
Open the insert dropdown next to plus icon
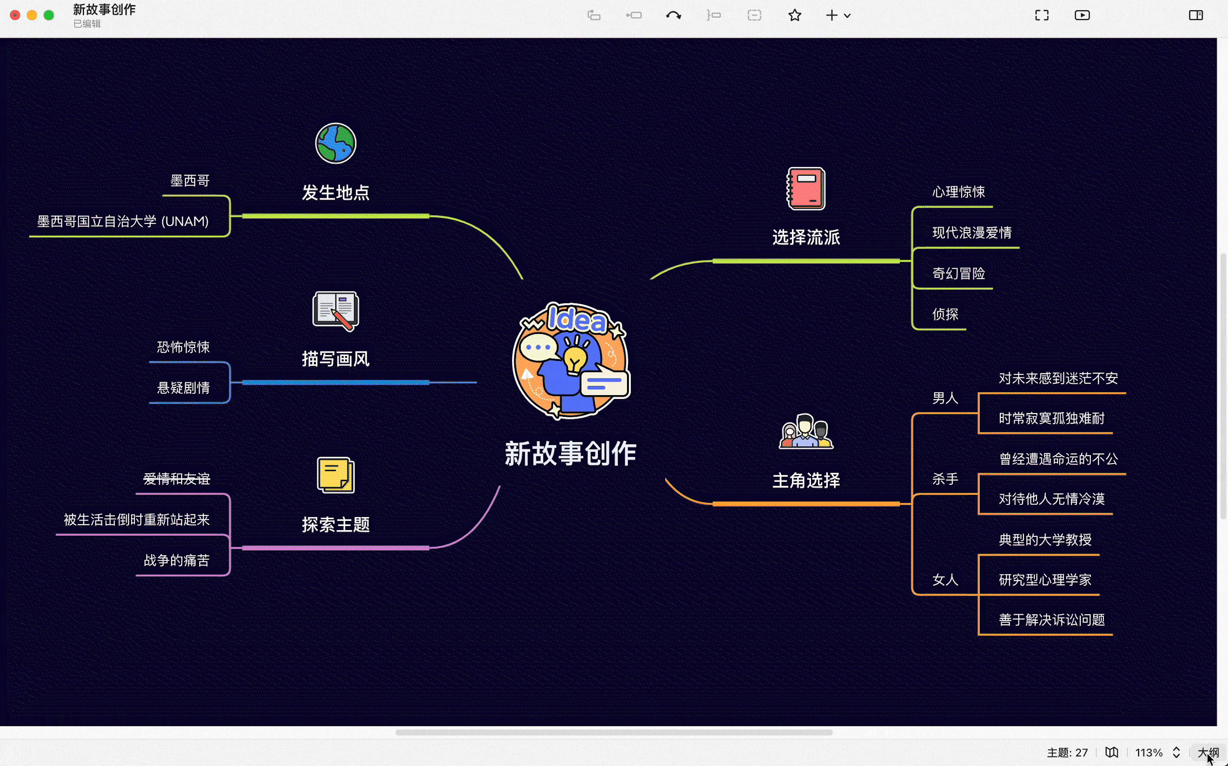pos(847,15)
